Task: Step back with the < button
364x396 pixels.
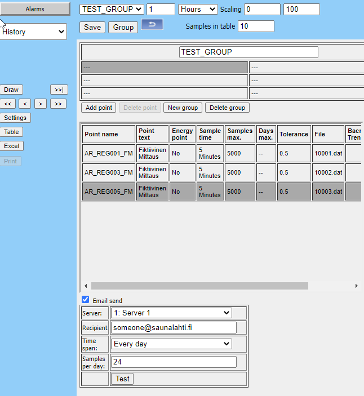Action: click(25, 104)
